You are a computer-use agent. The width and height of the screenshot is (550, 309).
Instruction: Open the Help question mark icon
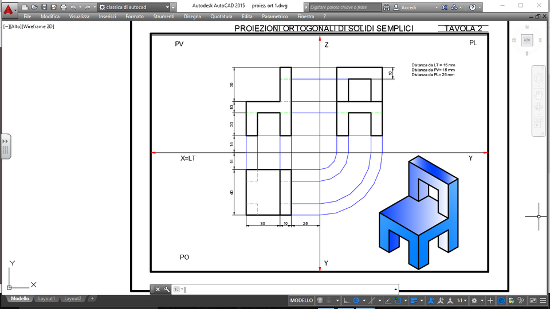coord(473,7)
